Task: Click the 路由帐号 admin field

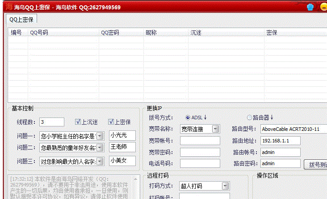Action: [280, 152]
